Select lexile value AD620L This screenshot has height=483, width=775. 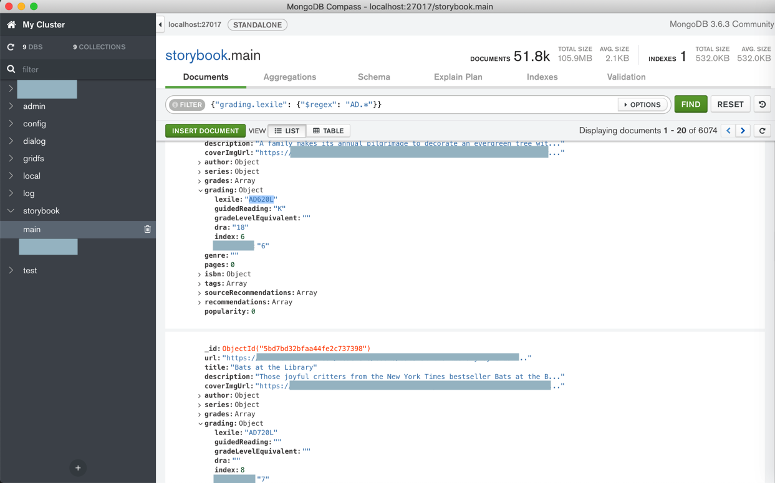[x=261, y=200]
